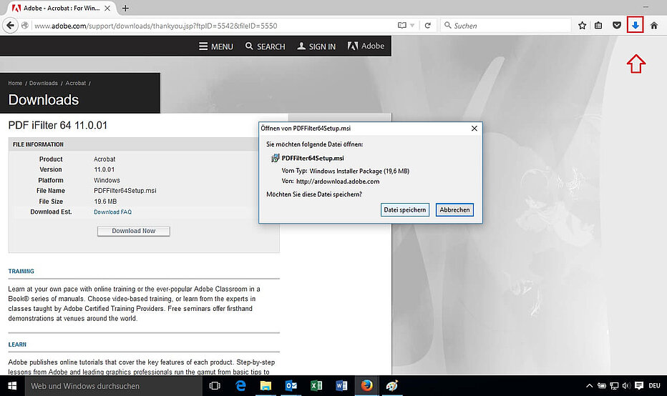Click Abbrechen to cancel the download
The width and height of the screenshot is (667, 396).
coord(454,209)
